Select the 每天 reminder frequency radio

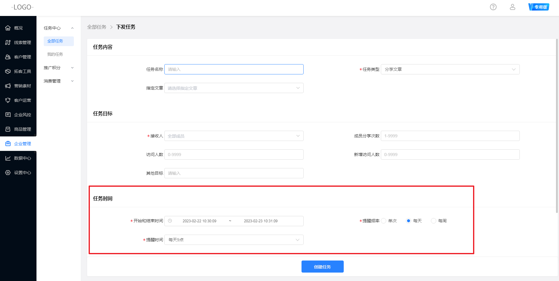click(409, 221)
